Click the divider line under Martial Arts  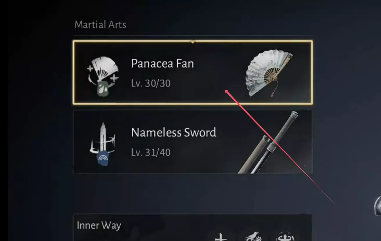[193, 36]
